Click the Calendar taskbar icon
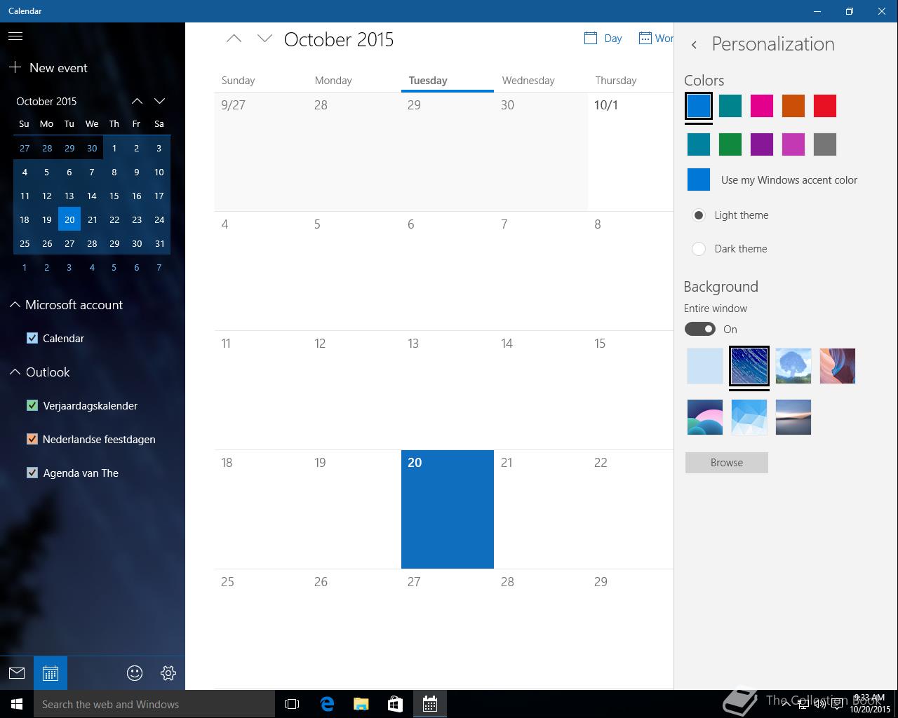Viewport: 898px width, 718px height. (430, 704)
